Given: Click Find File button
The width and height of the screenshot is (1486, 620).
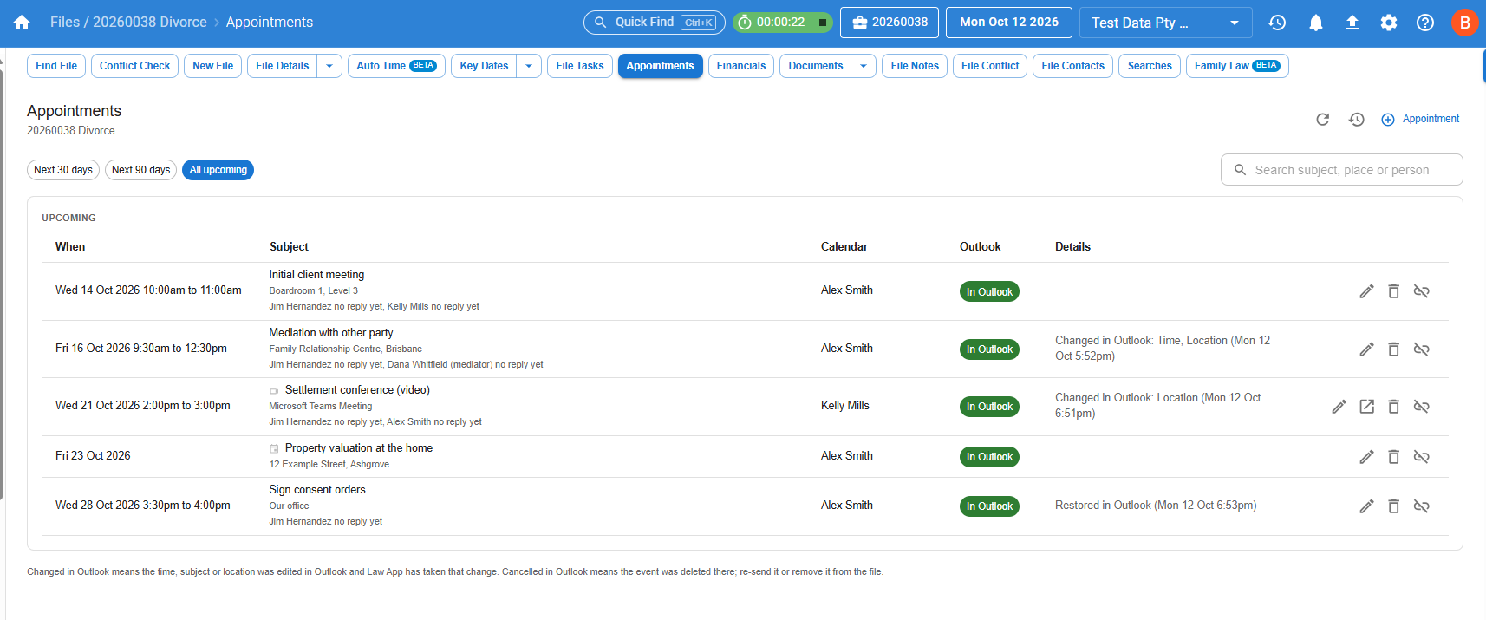Looking at the screenshot, I should point(56,66).
